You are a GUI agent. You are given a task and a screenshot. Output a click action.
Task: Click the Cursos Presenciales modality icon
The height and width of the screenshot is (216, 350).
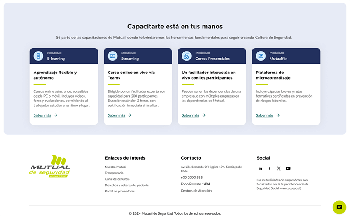[x=186, y=56]
